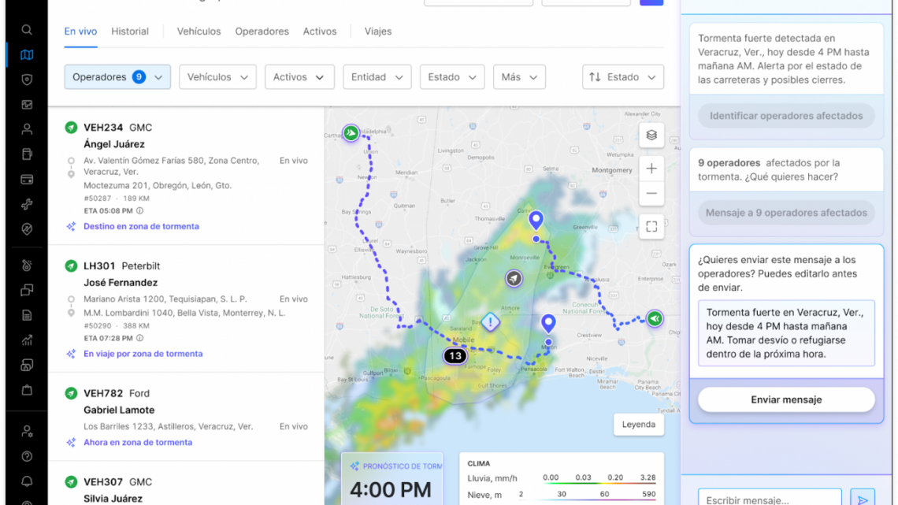This screenshot has height=505, width=898.
Task: Click the search icon in left sidebar
Action: (x=27, y=30)
